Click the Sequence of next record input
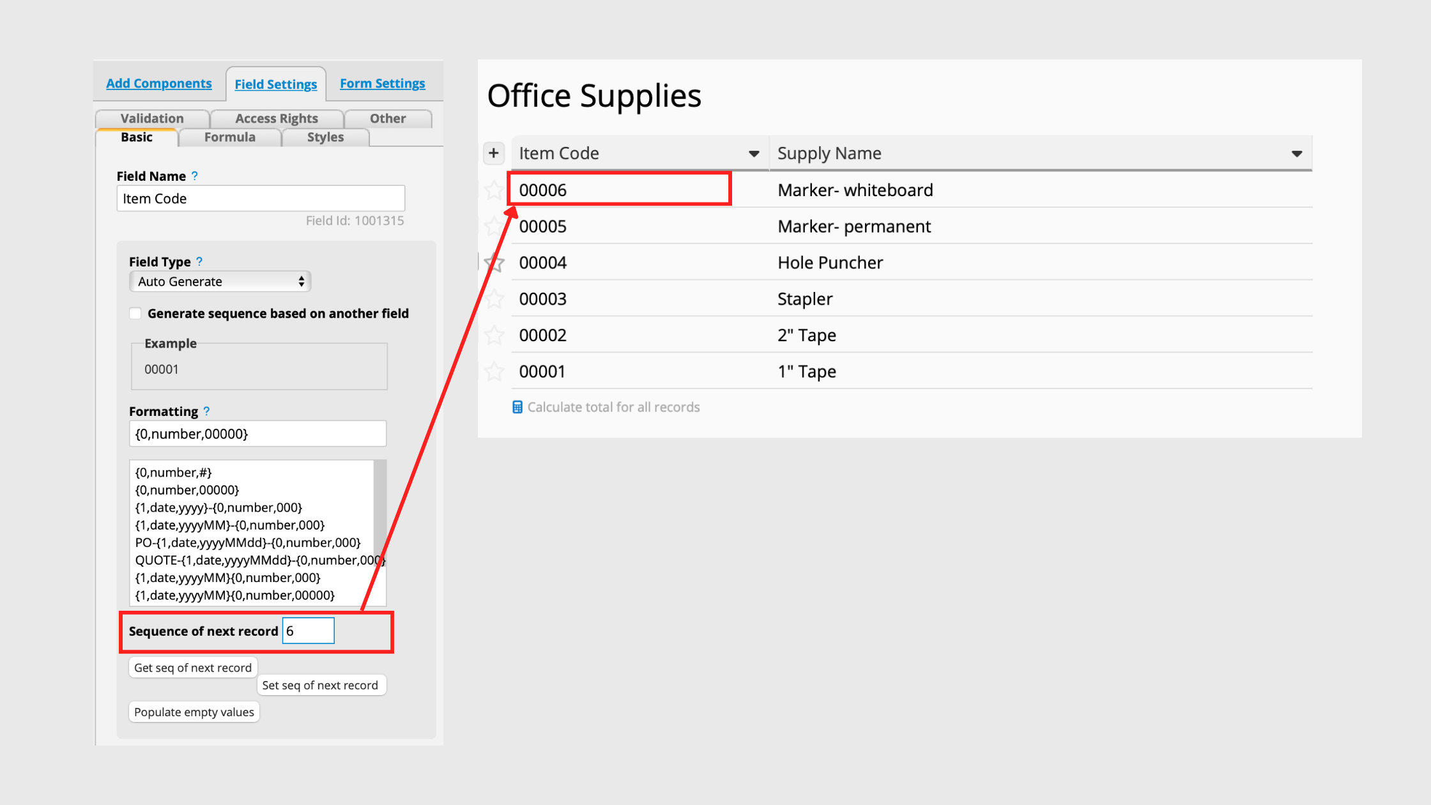Screen dimensions: 1431x805 [x=308, y=631]
